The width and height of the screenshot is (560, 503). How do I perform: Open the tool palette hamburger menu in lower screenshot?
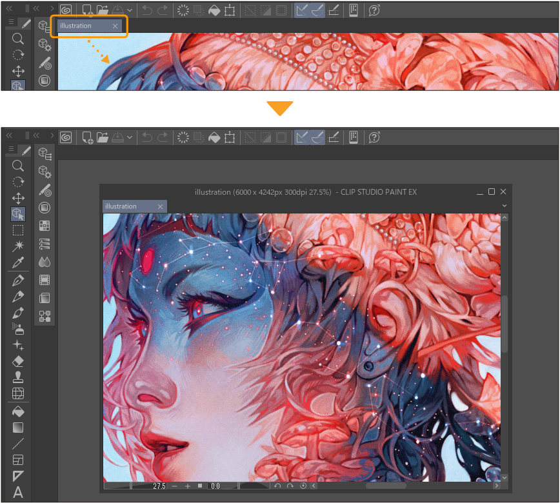[x=11, y=148]
